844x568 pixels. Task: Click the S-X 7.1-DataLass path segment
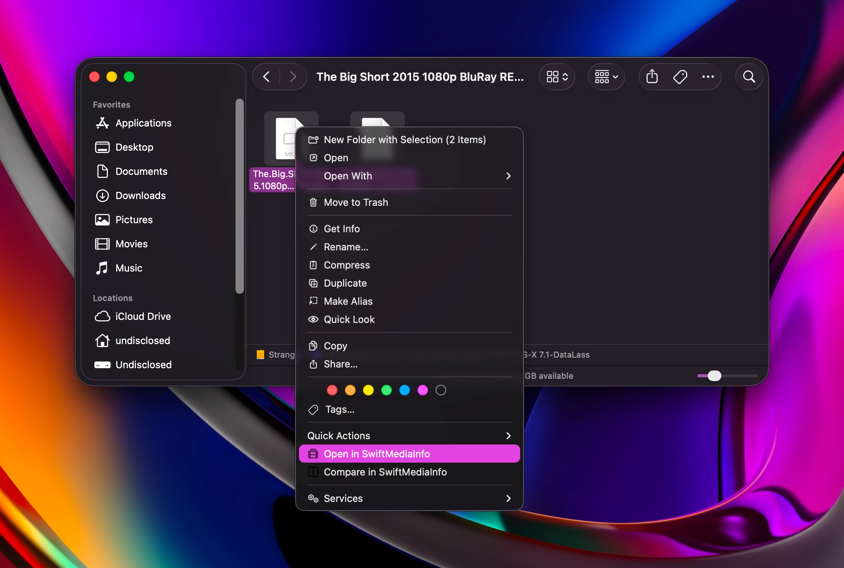pyautogui.click(x=556, y=355)
